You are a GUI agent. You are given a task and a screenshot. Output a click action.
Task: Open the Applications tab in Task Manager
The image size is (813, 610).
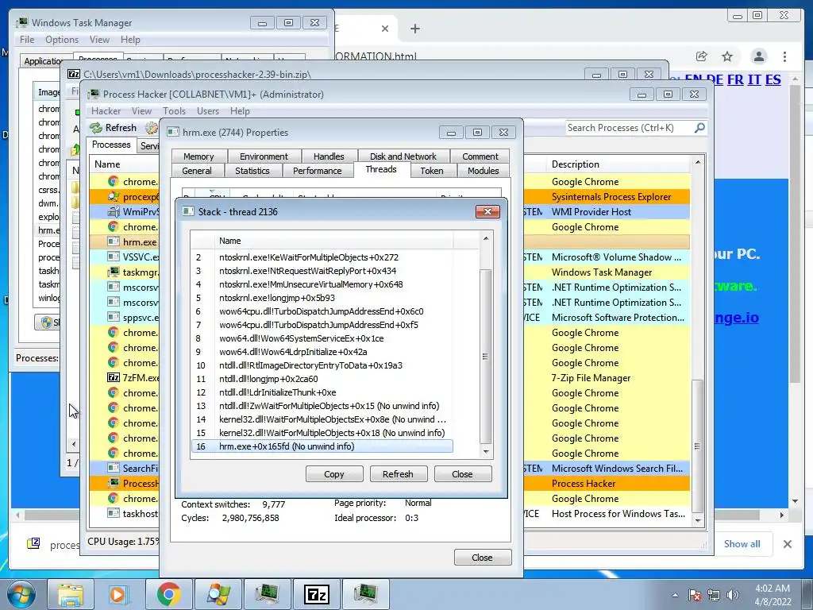[x=44, y=61]
